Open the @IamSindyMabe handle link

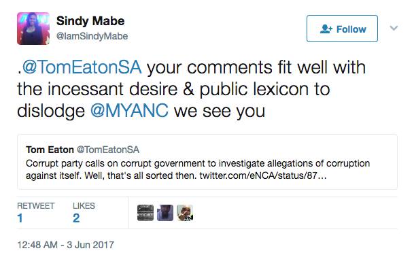pyautogui.click(x=92, y=36)
